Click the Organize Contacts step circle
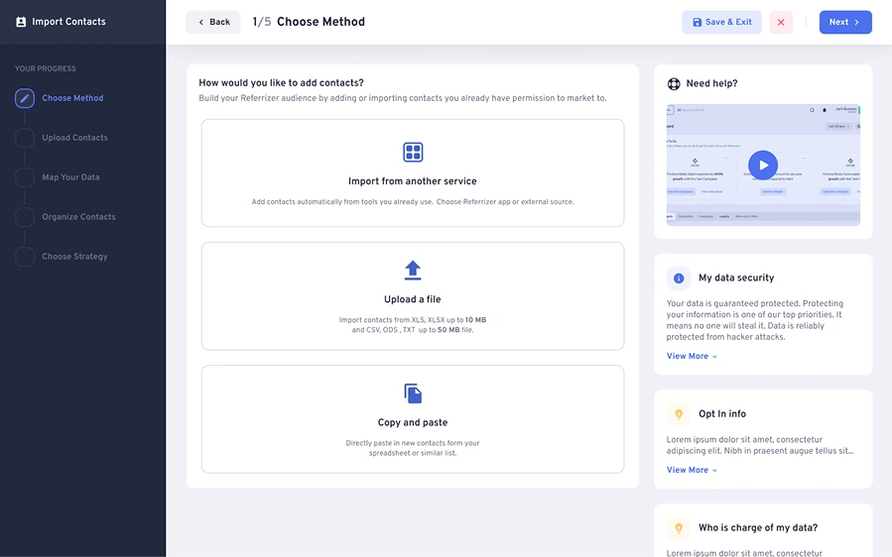 pyautogui.click(x=25, y=216)
